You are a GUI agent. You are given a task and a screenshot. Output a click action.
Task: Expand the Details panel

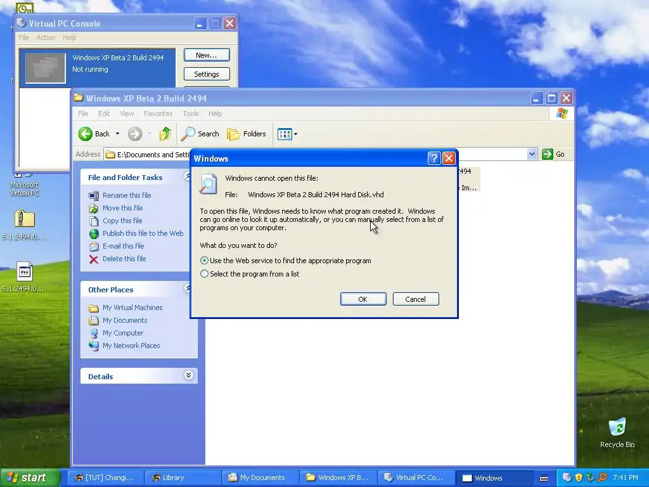pos(188,375)
